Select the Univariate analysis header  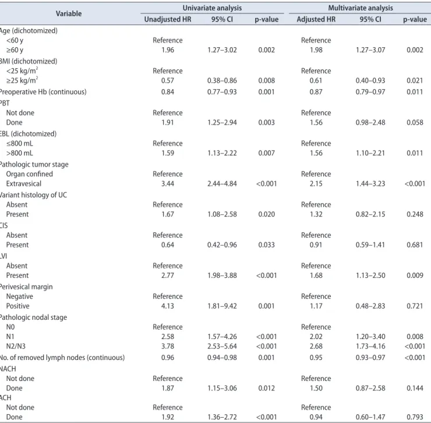tap(212, 8)
